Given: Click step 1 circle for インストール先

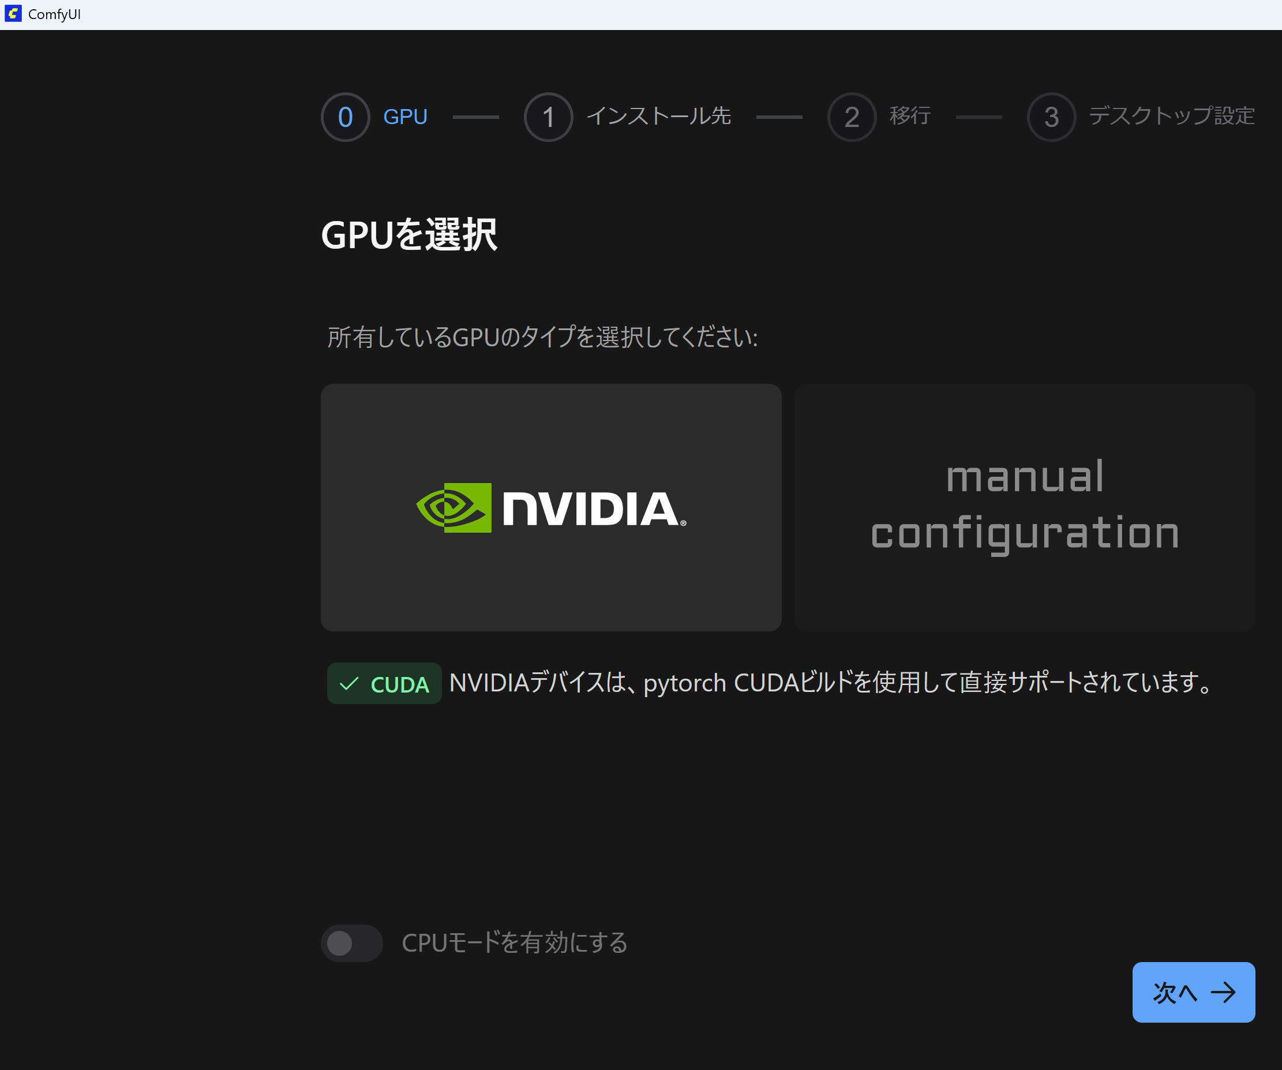Looking at the screenshot, I should click(548, 117).
